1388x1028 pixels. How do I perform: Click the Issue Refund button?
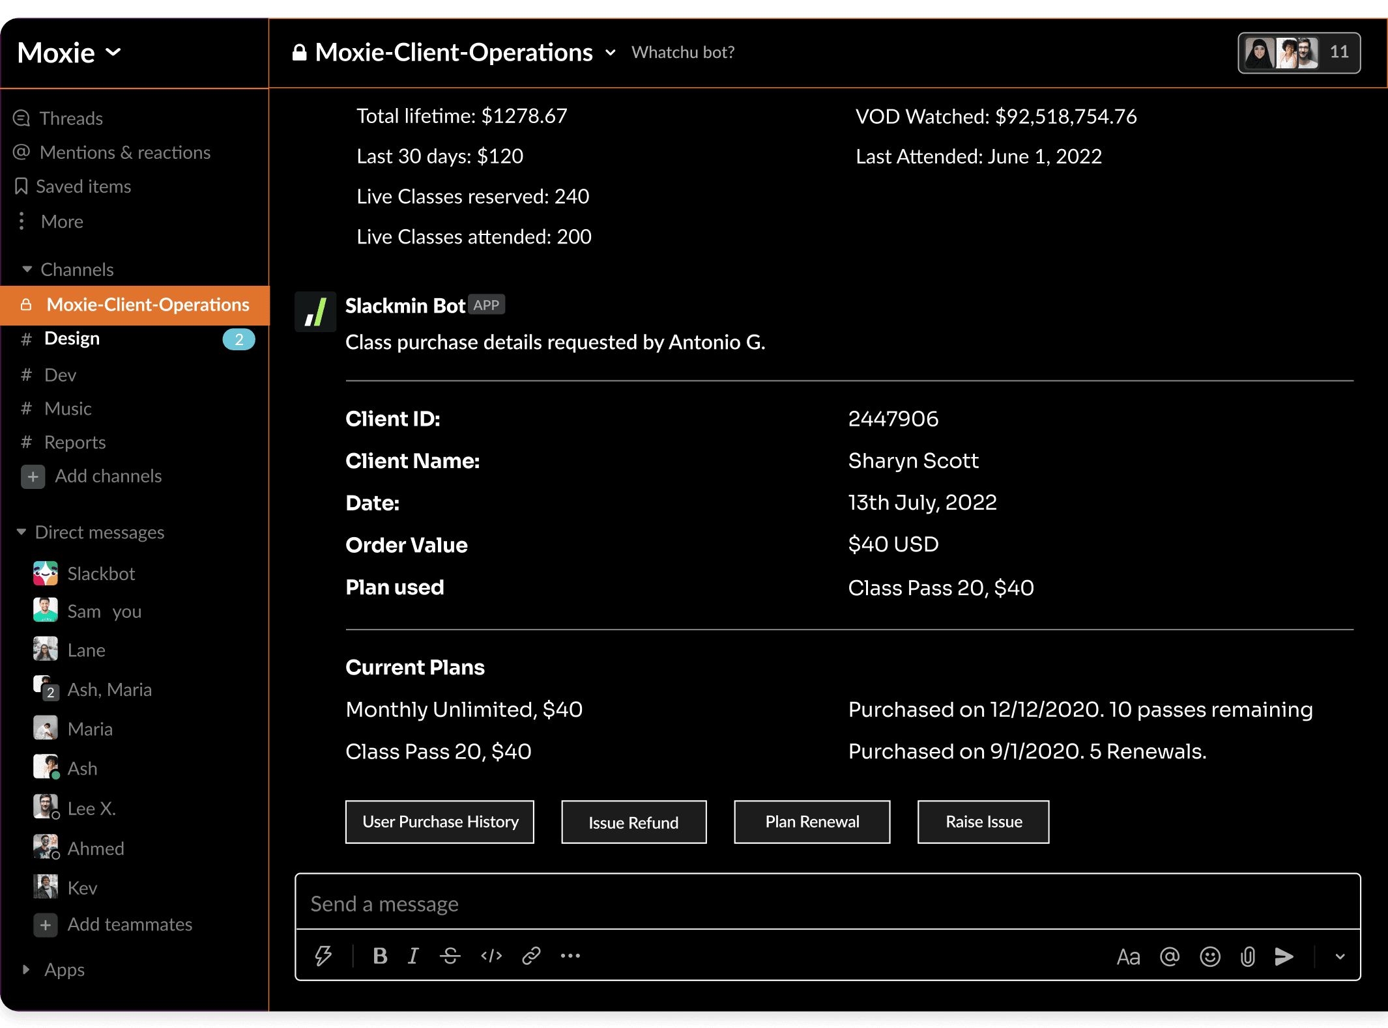(x=633, y=822)
